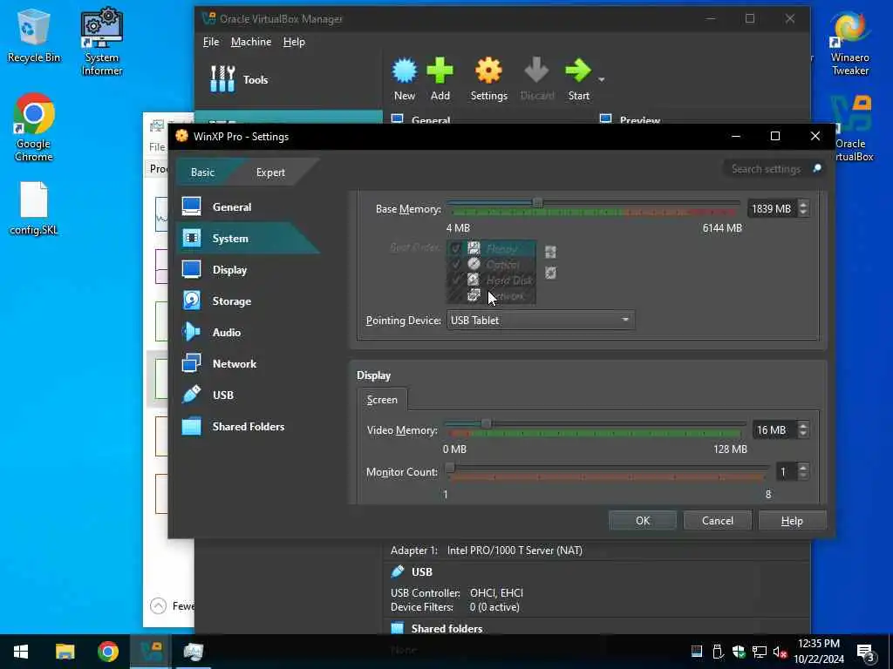Click the Video Memory slider handle
Screen dimensions: 893x669
pyautogui.click(x=486, y=424)
